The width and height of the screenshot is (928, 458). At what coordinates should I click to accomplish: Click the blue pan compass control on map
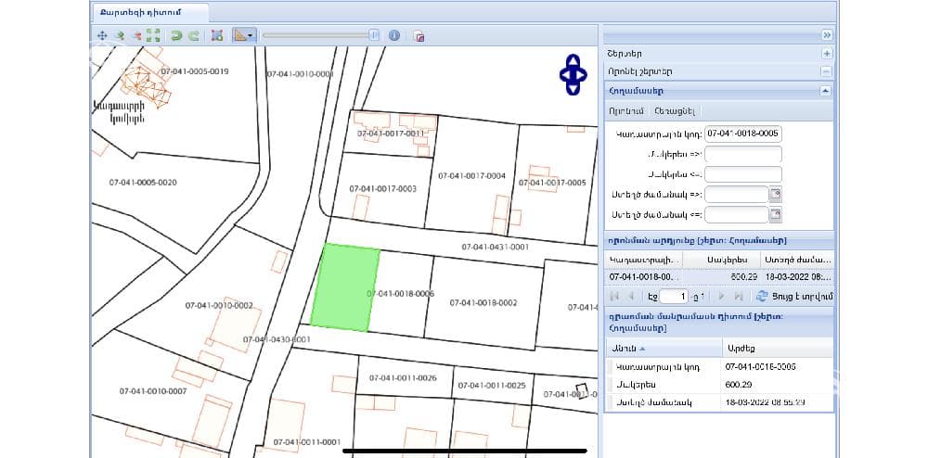(x=573, y=74)
